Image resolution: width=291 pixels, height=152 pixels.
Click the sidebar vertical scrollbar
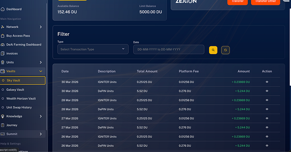coord(47,67)
